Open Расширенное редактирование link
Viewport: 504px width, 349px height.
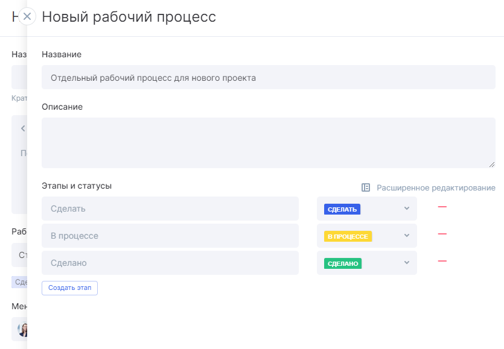pos(436,188)
